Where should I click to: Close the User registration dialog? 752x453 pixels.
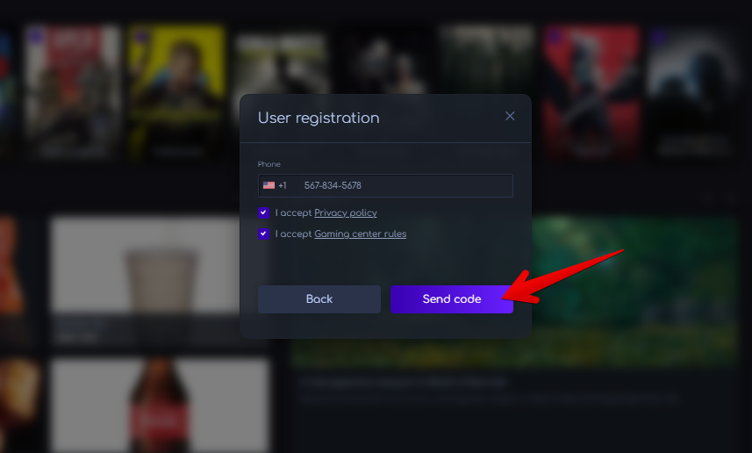tap(510, 117)
